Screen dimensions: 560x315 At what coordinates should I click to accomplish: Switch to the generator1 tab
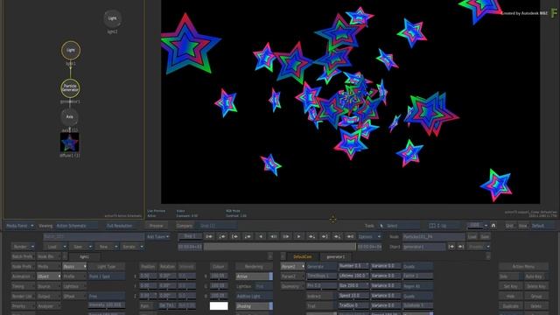[336, 256]
